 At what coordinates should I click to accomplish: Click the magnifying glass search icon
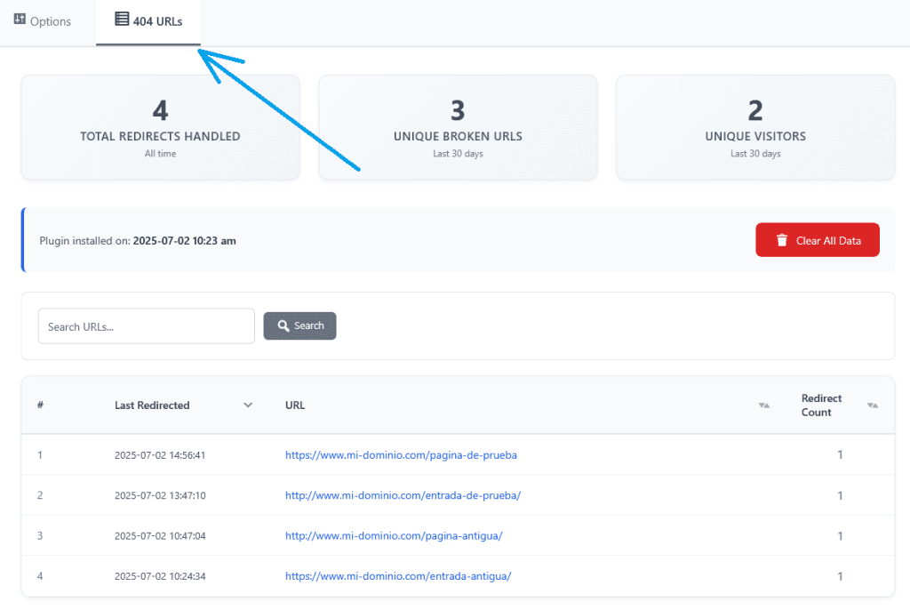pyautogui.click(x=283, y=325)
